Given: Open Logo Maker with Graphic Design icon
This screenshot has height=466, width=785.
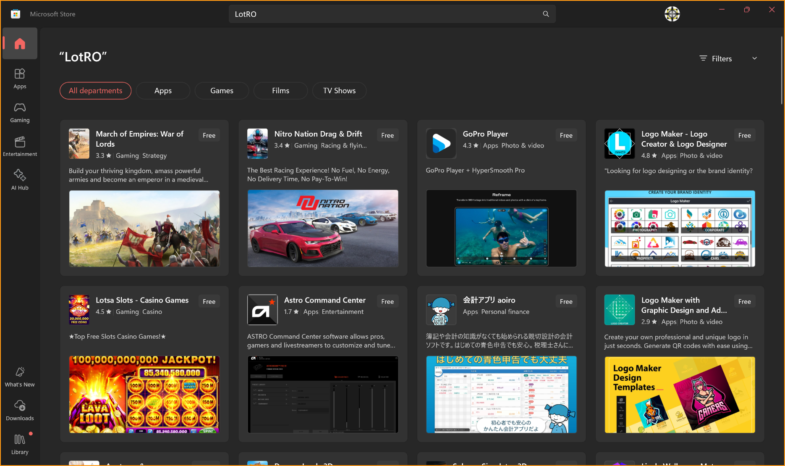Looking at the screenshot, I should [620, 310].
